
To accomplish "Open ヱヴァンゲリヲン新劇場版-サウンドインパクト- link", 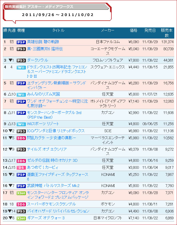I will 56,85.
